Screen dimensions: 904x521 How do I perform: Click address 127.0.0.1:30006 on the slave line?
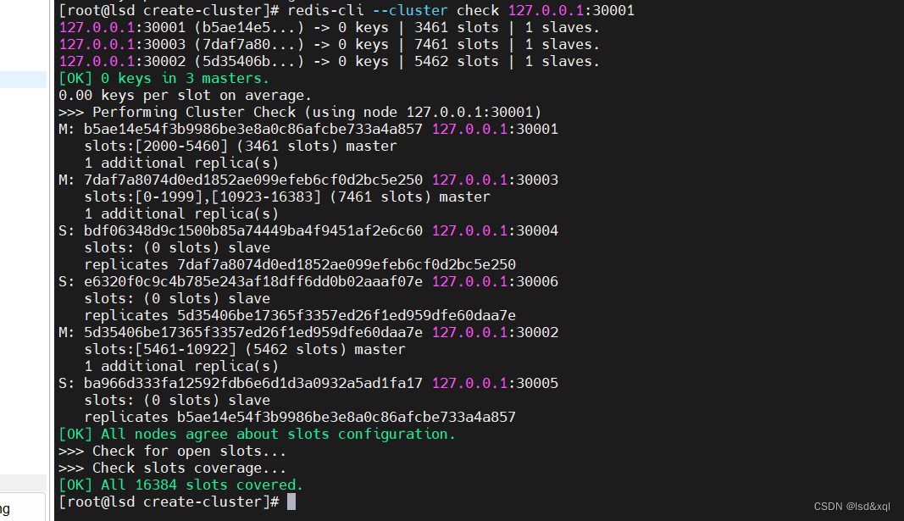[496, 281]
